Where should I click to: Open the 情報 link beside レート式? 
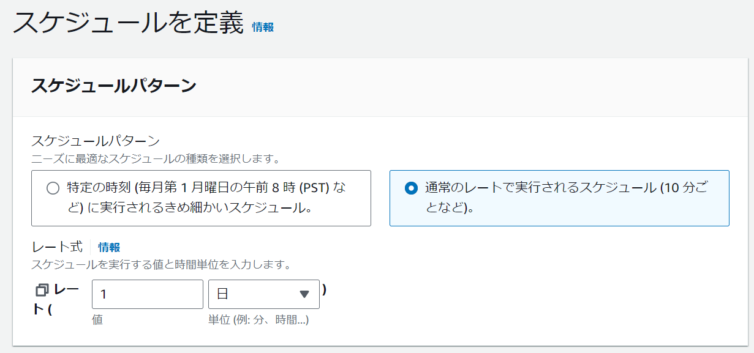coord(109,247)
